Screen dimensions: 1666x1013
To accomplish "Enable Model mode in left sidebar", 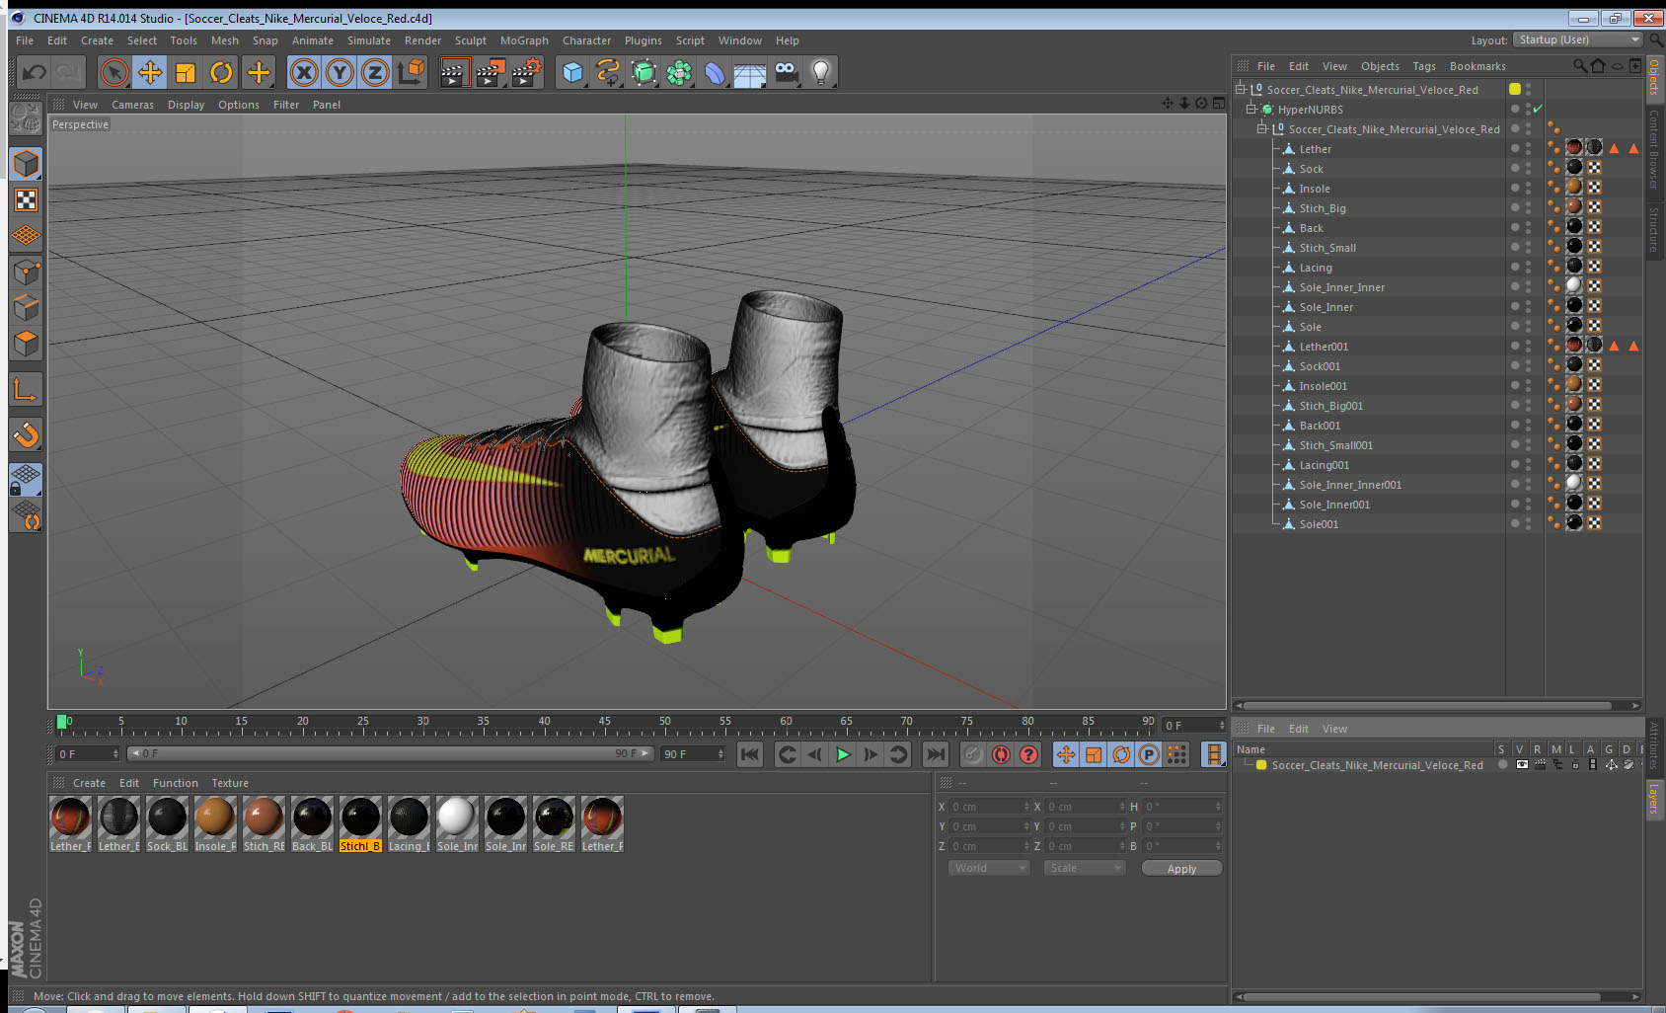I will click(x=27, y=164).
